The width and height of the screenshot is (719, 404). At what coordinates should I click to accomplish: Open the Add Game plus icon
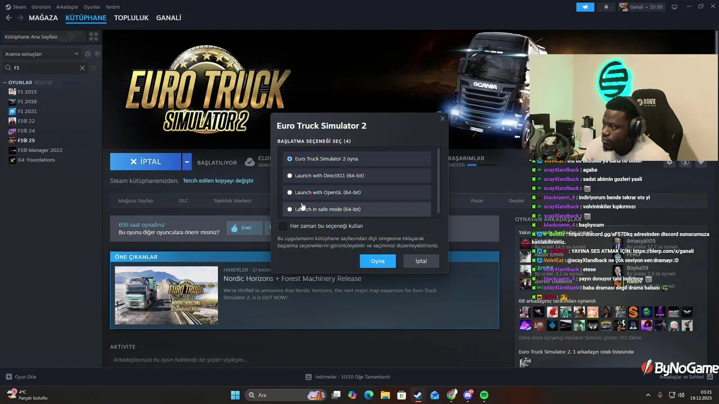[x=8, y=377]
